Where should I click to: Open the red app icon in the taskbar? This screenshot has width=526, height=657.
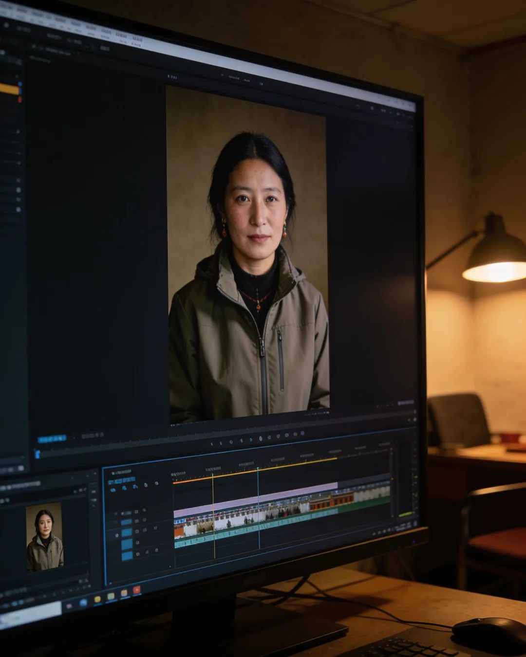(x=136, y=589)
